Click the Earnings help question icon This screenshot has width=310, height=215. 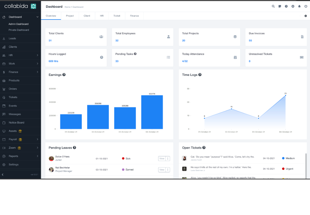click(64, 75)
